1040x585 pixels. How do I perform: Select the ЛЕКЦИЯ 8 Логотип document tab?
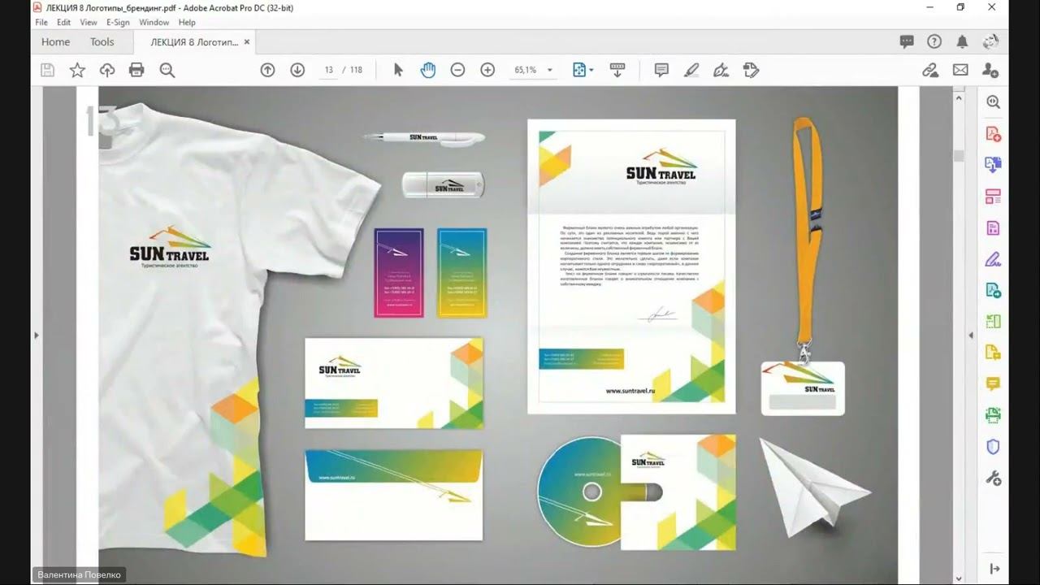click(193, 41)
